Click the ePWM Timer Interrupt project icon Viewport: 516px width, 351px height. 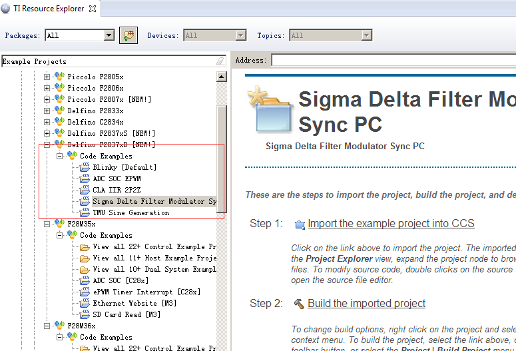85,292
